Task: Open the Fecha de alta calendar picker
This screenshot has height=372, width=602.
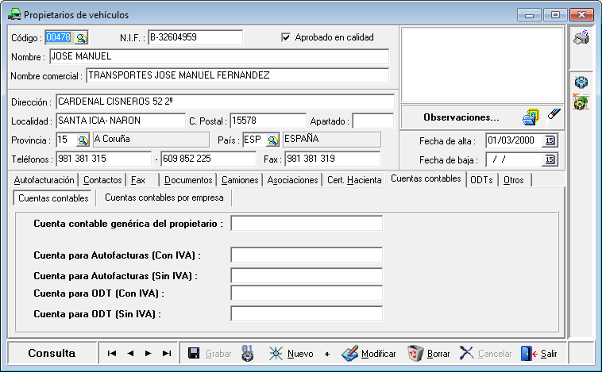Action: coord(550,140)
